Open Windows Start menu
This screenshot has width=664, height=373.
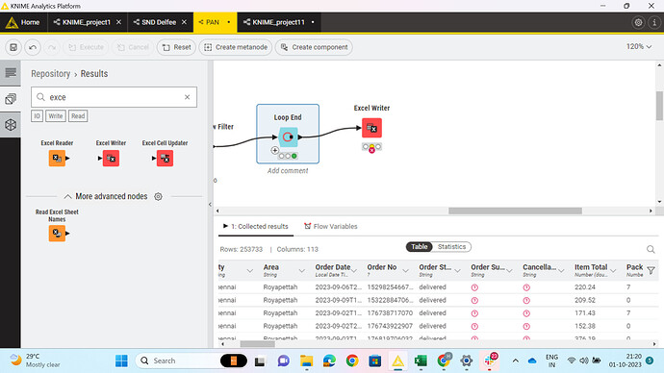point(121,361)
